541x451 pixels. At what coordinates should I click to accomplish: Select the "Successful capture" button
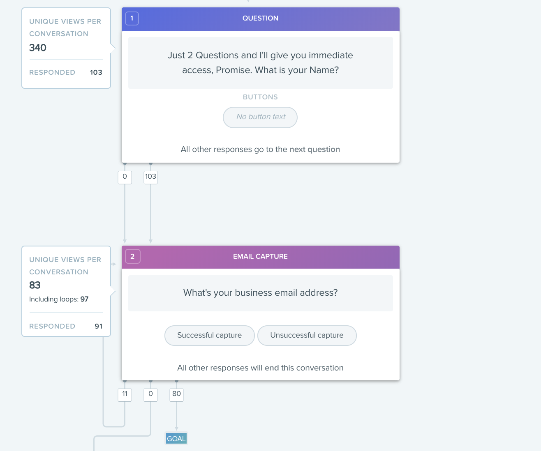[x=209, y=336]
